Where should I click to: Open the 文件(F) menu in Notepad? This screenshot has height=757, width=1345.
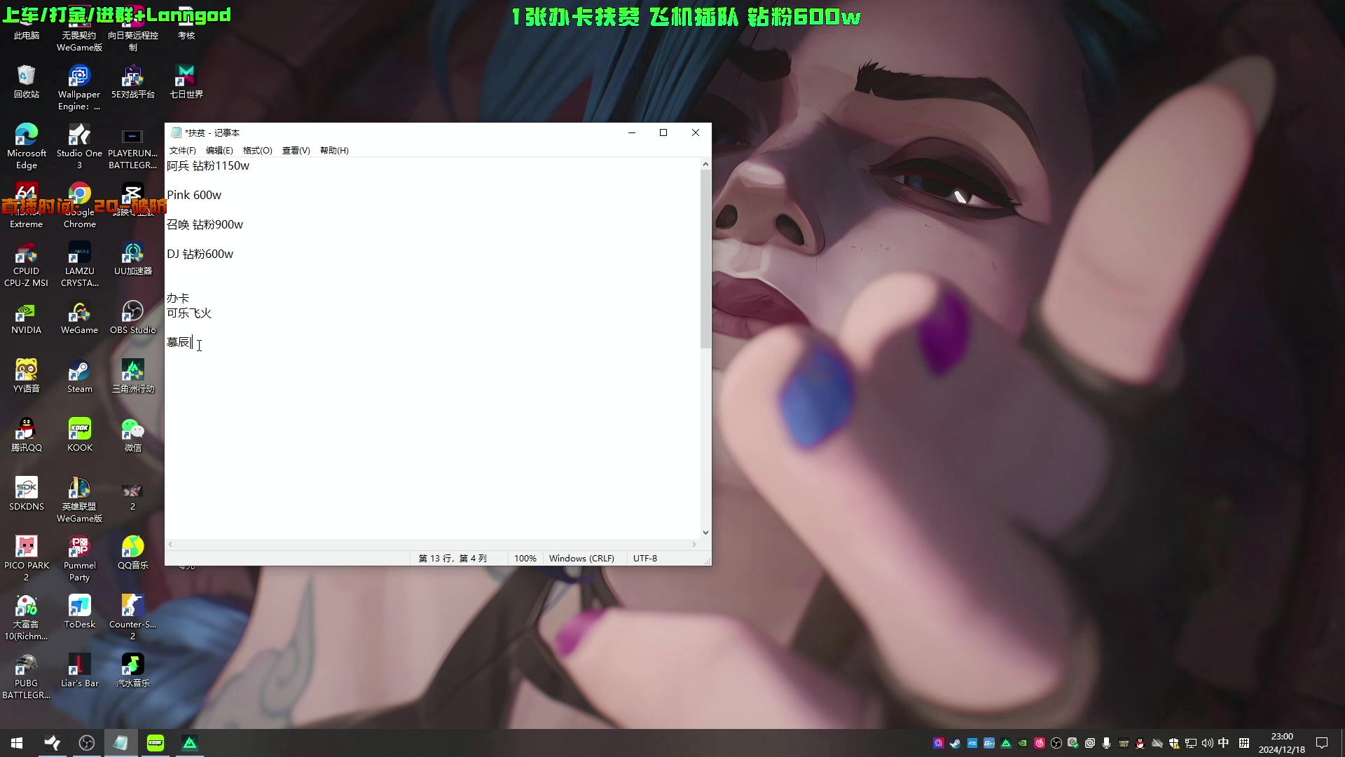click(x=182, y=151)
